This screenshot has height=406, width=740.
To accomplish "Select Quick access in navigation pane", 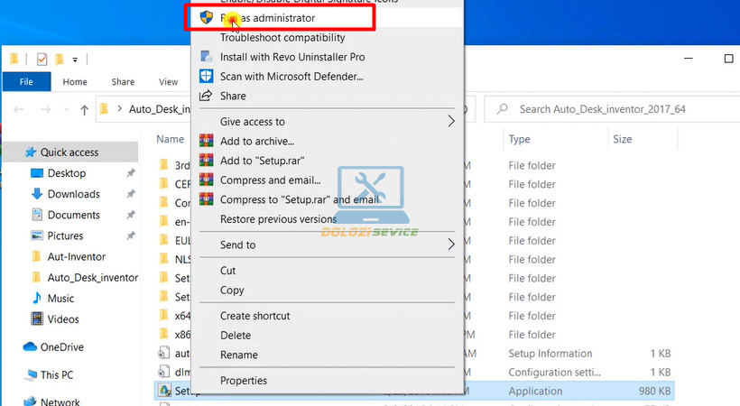I will (x=69, y=152).
